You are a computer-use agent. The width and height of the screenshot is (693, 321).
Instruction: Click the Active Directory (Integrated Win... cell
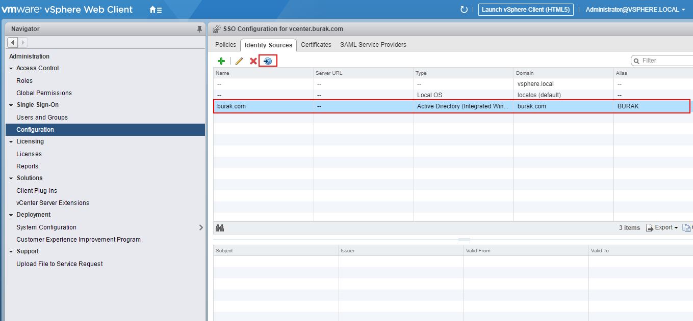tap(464, 106)
